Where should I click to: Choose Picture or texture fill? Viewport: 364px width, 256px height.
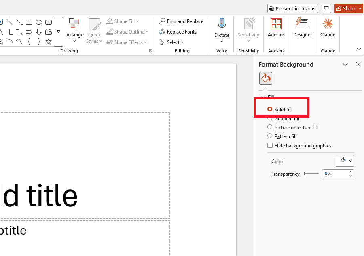pos(292,128)
